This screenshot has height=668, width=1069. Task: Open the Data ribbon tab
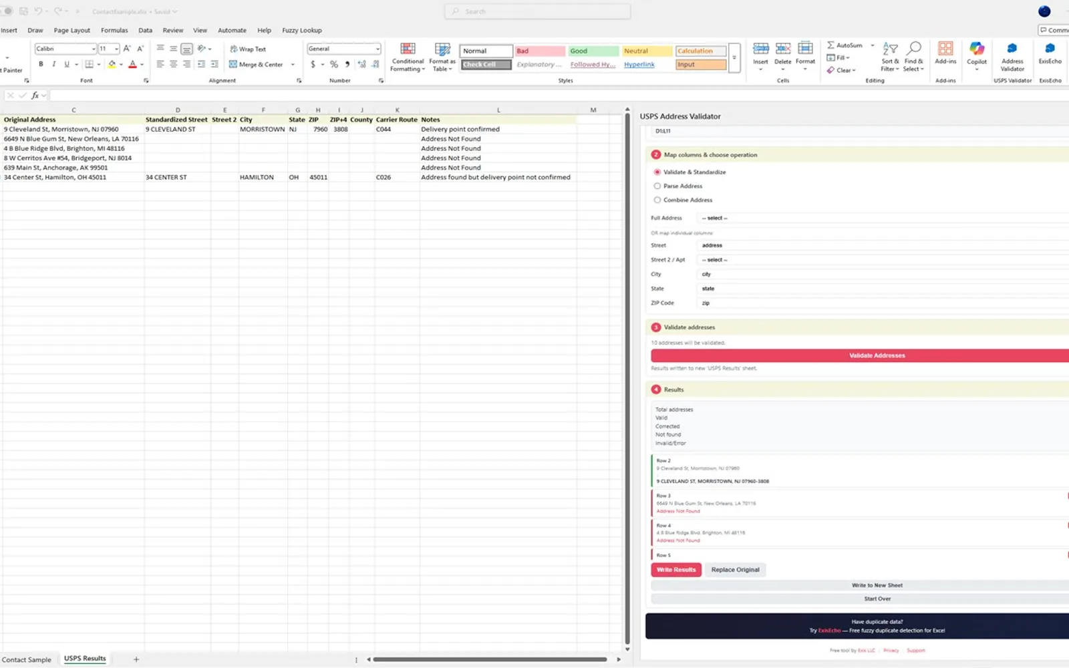coord(145,30)
